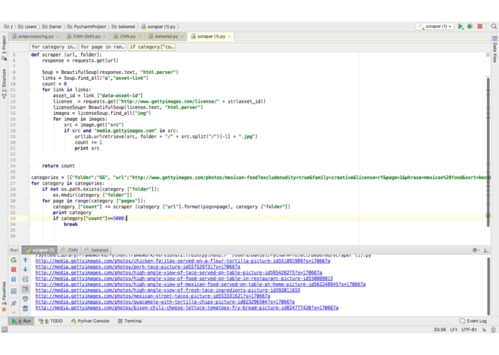
Task: Click Users in the navigation breadcrumb
Action: (27, 27)
